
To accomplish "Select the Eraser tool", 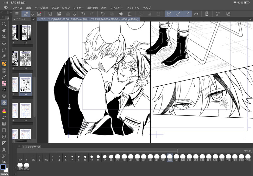I will click(x=4, y=103).
